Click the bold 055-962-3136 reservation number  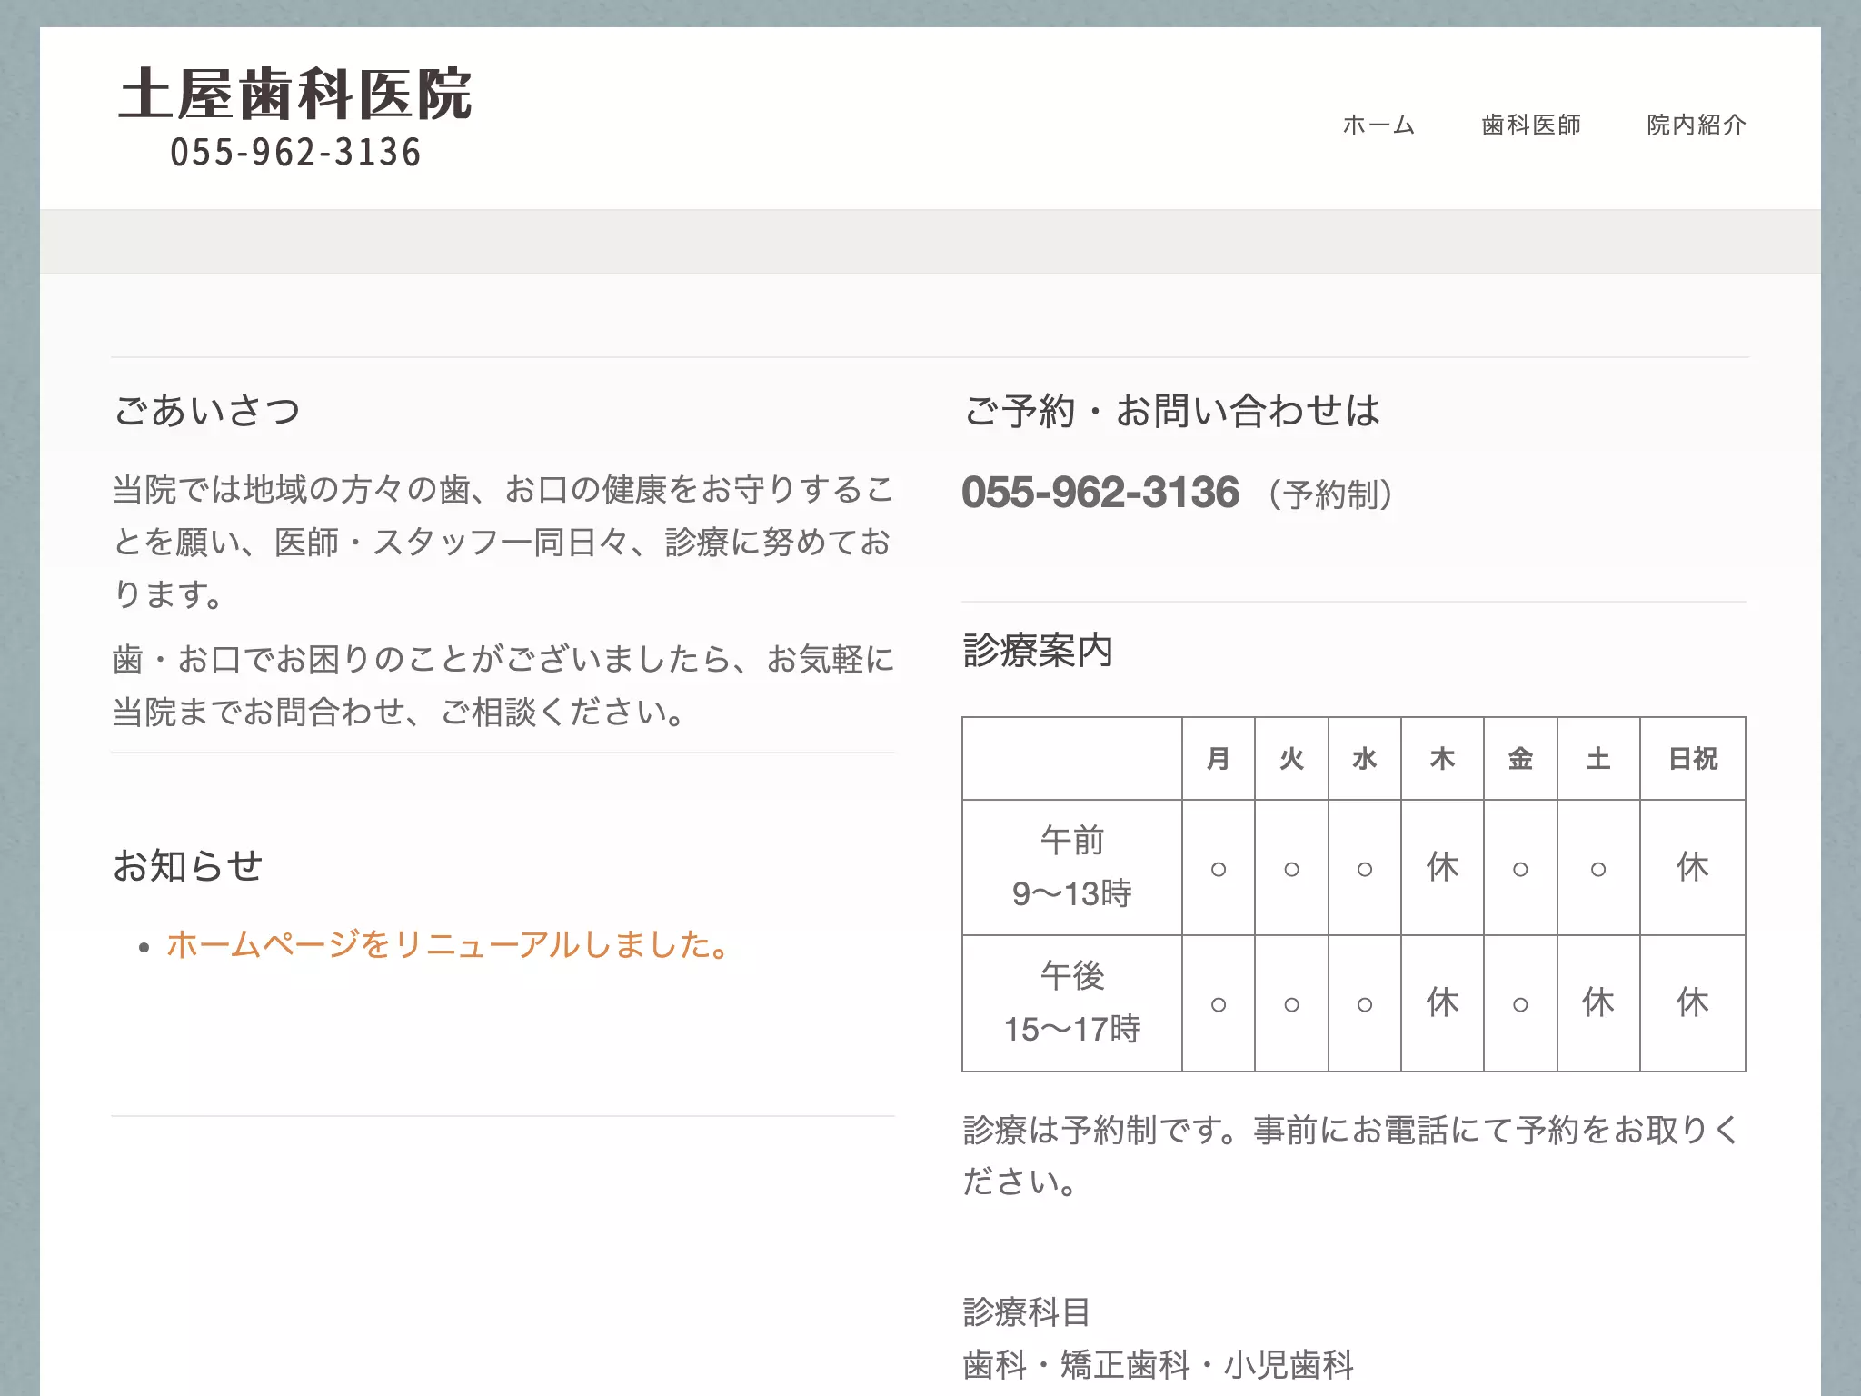click(x=1100, y=493)
